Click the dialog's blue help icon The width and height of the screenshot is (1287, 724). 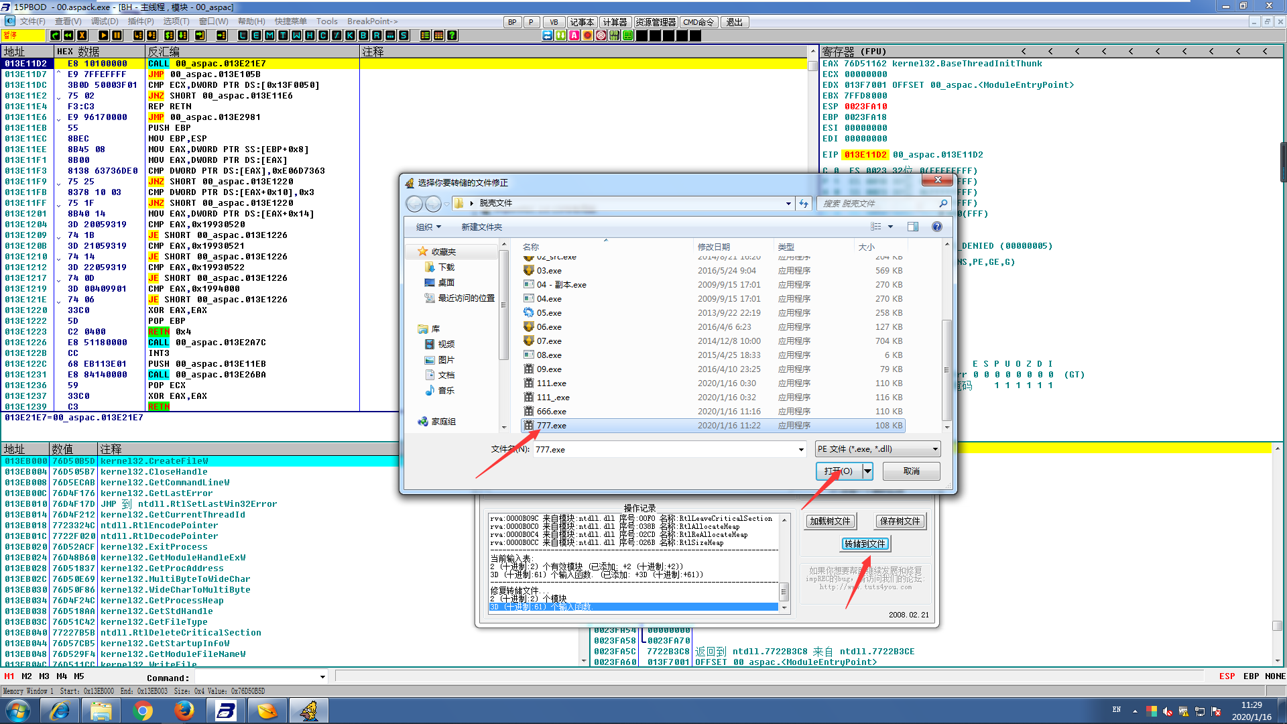click(936, 227)
